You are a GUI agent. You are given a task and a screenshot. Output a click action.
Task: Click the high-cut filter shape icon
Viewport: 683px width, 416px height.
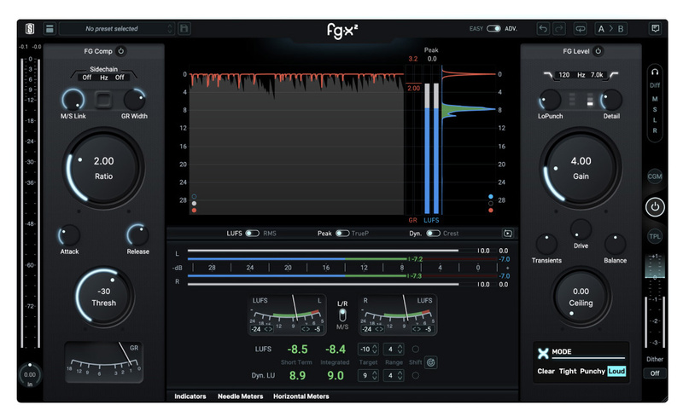click(x=614, y=75)
